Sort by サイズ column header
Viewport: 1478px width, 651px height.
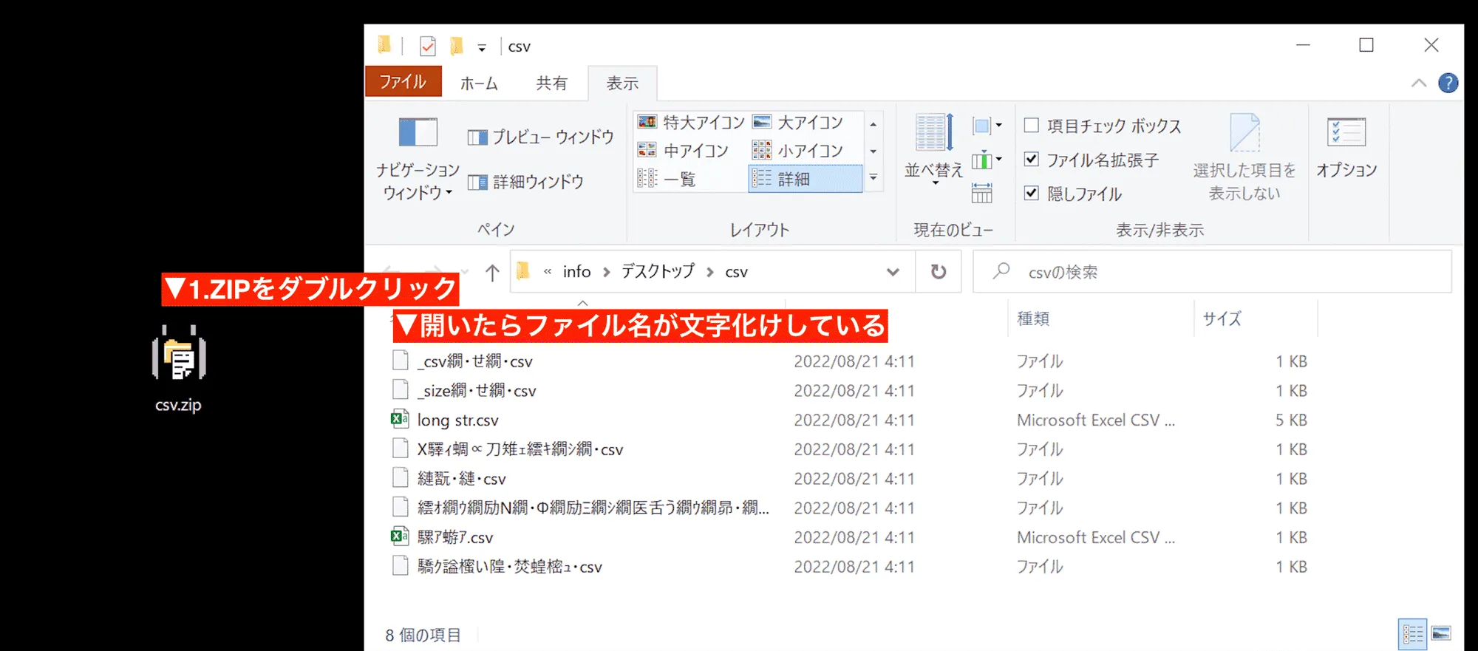(1222, 318)
